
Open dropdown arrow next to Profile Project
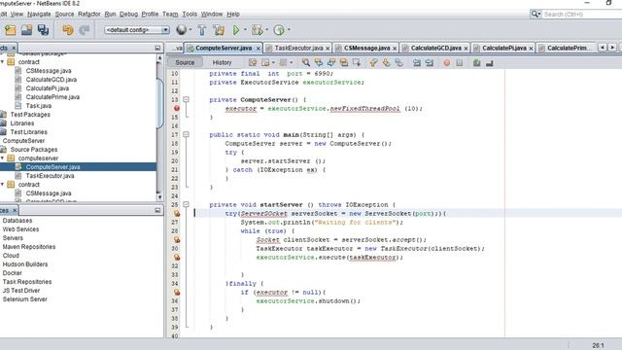pos(289,30)
